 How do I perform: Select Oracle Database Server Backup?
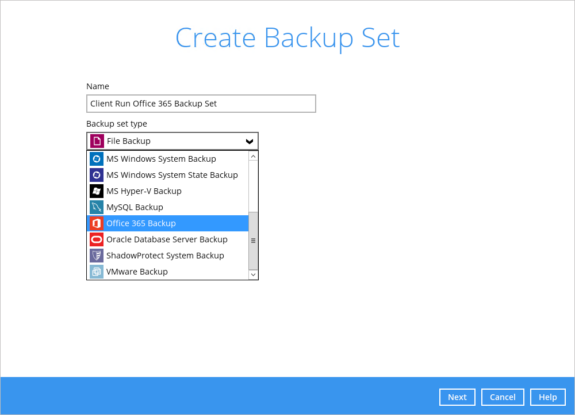167,239
